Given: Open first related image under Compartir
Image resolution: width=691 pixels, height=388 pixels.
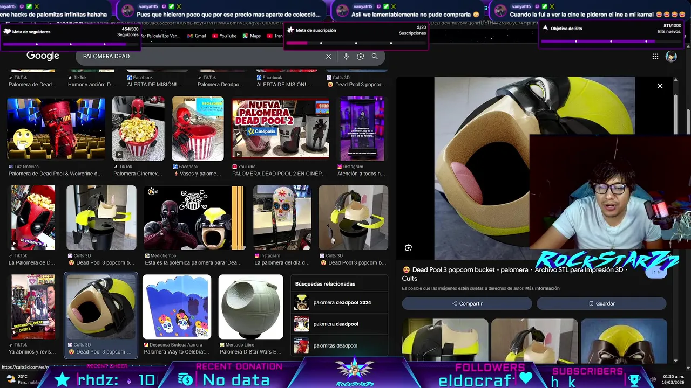Looking at the screenshot, I should tap(445, 340).
